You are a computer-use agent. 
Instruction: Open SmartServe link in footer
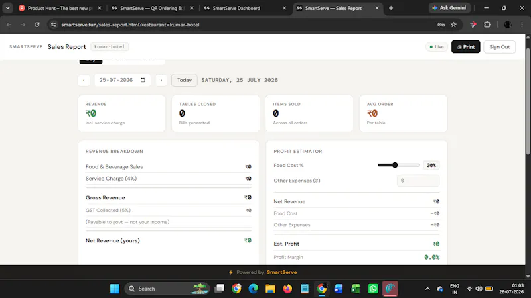(281, 272)
